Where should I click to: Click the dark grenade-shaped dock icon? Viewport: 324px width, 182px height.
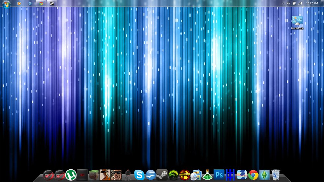tap(128, 175)
